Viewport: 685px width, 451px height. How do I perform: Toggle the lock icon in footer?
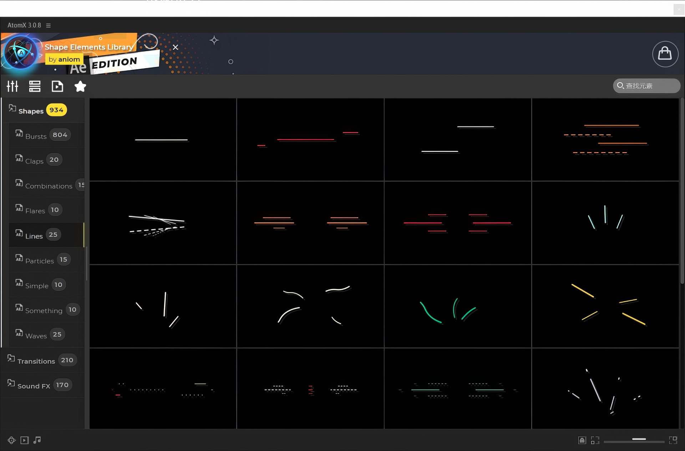[x=582, y=440]
